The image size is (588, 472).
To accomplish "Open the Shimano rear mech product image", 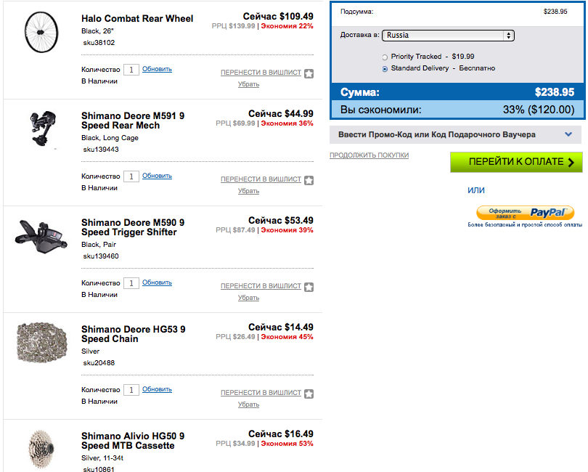I will click(x=43, y=129).
